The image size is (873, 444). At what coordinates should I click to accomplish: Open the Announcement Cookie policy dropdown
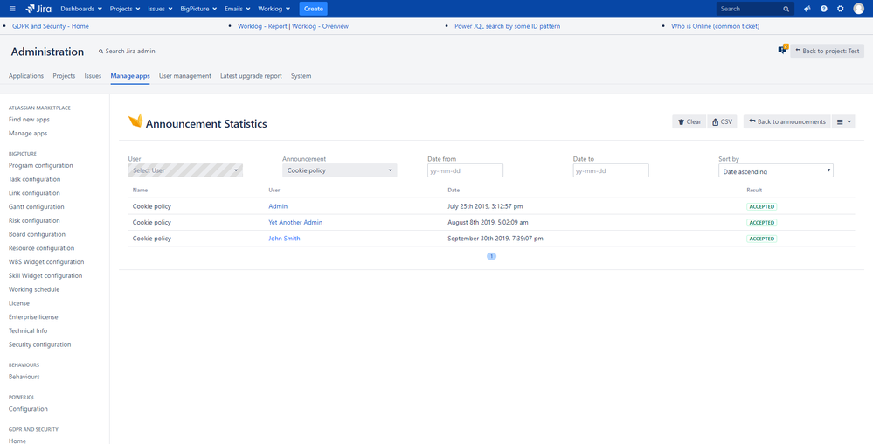pyautogui.click(x=340, y=170)
